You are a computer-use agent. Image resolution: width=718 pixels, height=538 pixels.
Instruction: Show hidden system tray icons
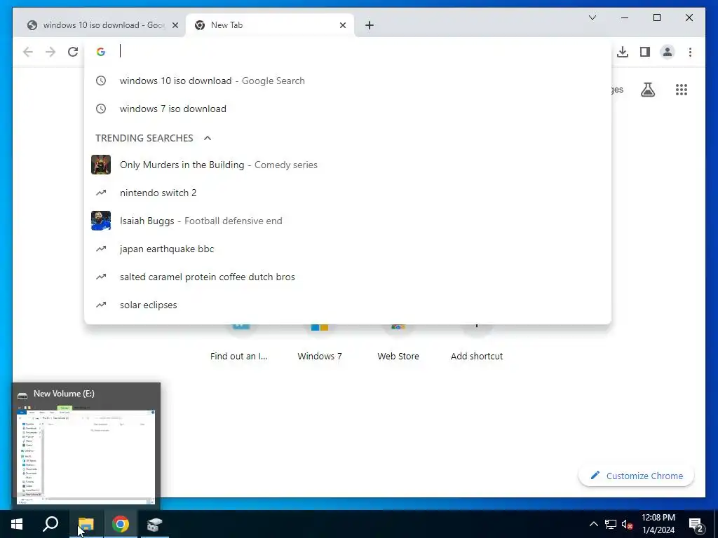[593, 524]
